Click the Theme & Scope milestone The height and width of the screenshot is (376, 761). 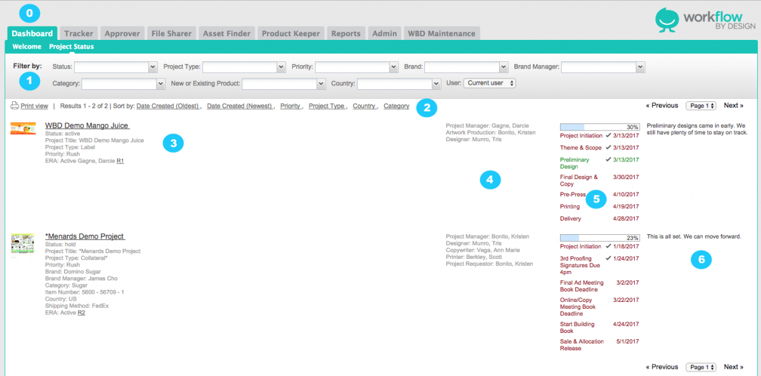(581, 147)
